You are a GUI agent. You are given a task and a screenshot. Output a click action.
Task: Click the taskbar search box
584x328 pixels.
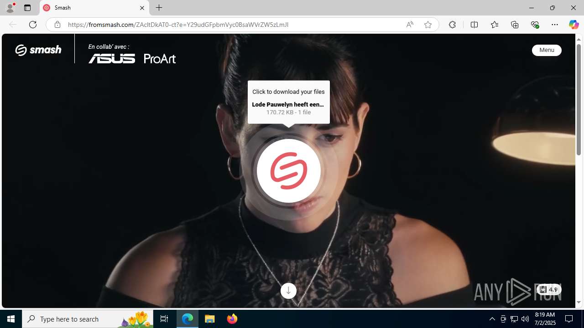[88, 319]
